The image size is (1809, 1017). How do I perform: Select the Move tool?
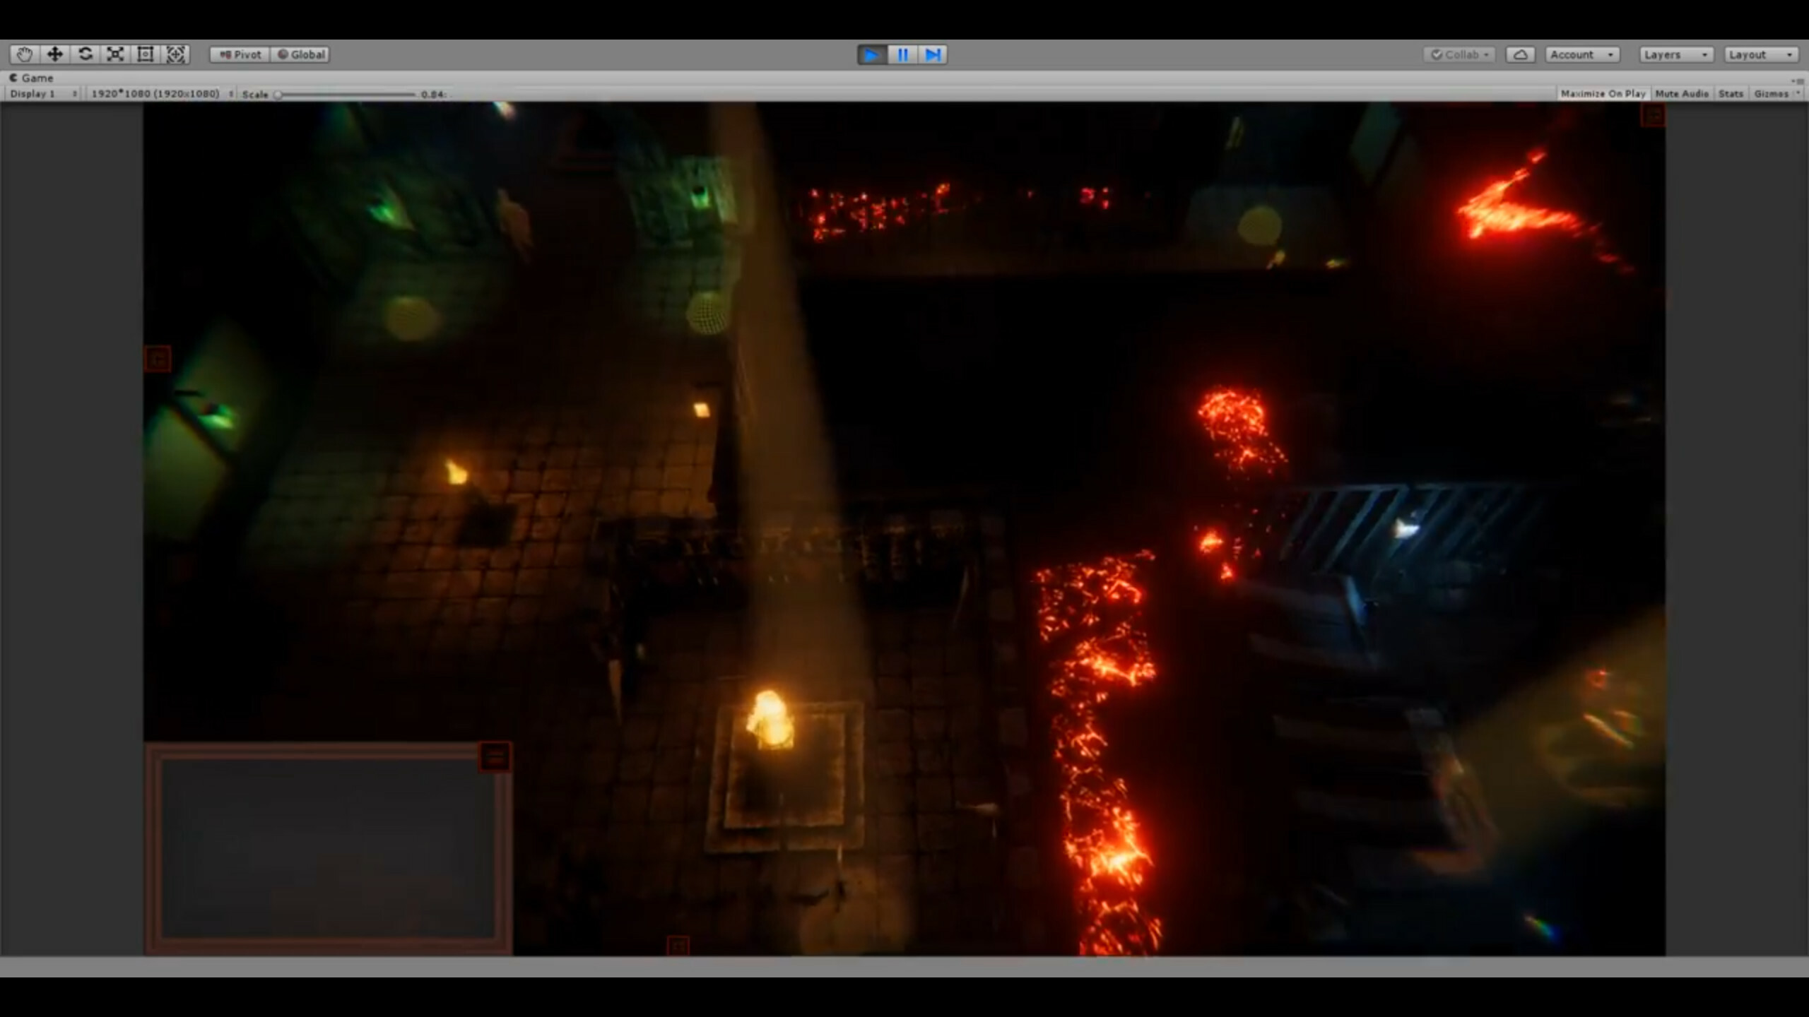[x=55, y=54]
